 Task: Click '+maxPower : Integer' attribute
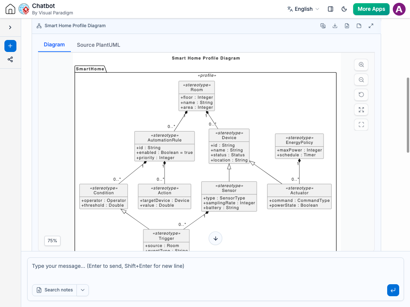pos(299,150)
